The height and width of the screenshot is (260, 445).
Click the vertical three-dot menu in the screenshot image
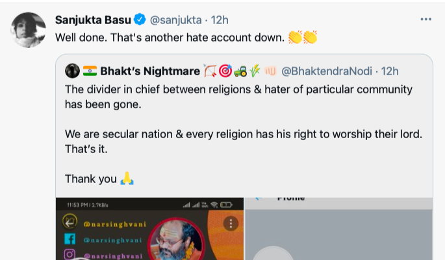pos(231,224)
